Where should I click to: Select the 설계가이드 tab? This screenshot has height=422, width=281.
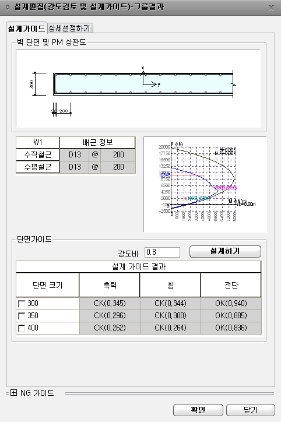[26, 28]
